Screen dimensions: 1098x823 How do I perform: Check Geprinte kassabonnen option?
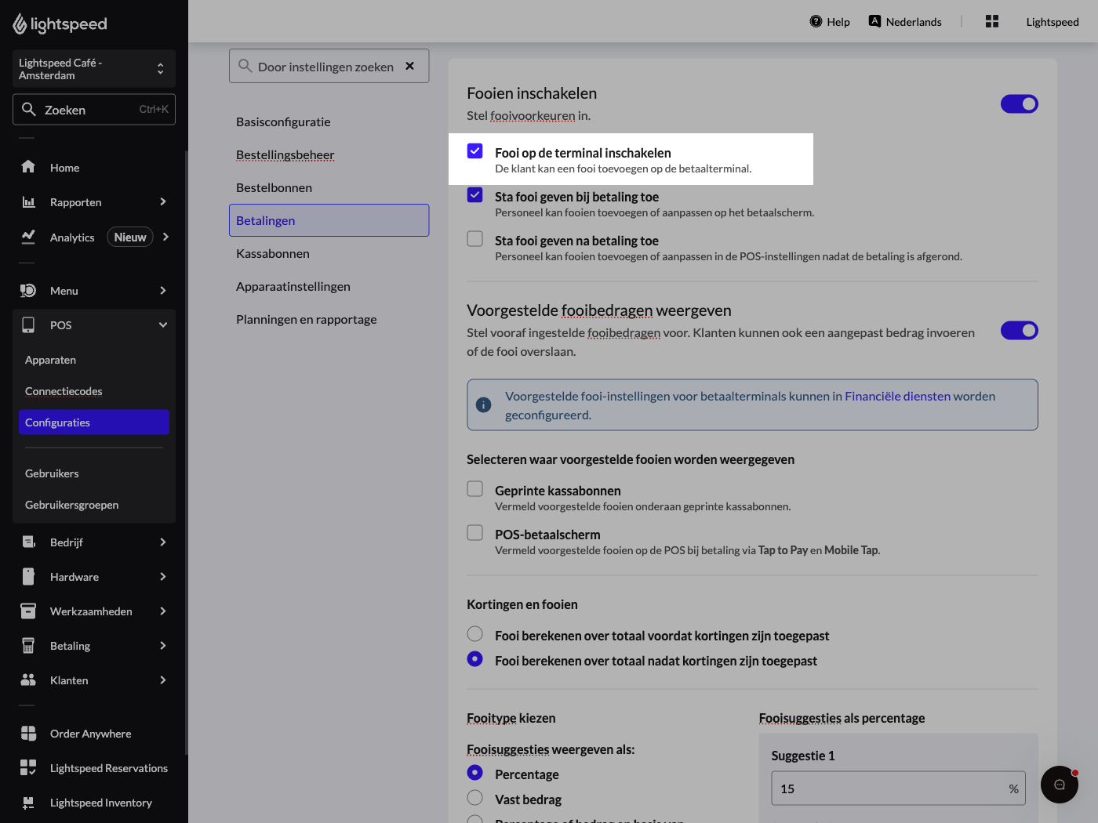coord(475,488)
